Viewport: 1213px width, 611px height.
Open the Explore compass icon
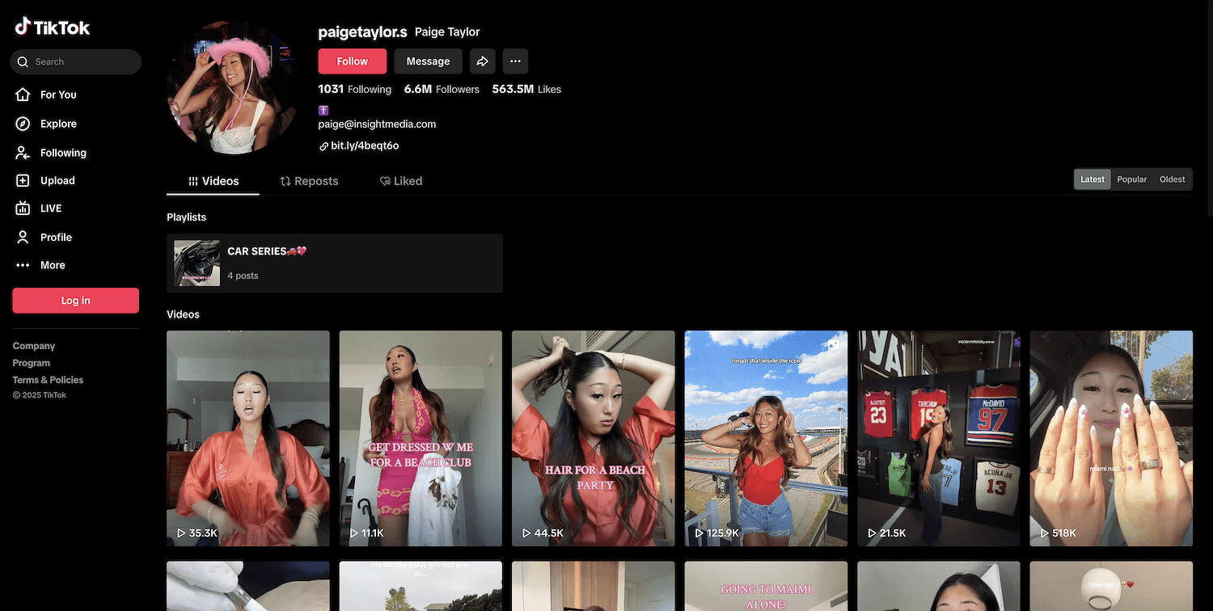(x=23, y=124)
